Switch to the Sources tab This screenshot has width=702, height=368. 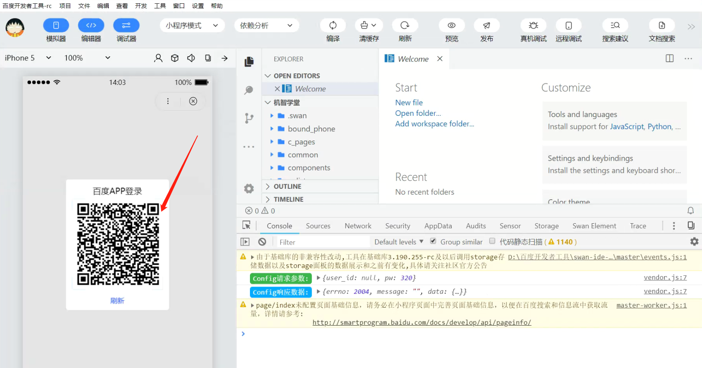click(x=318, y=226)
